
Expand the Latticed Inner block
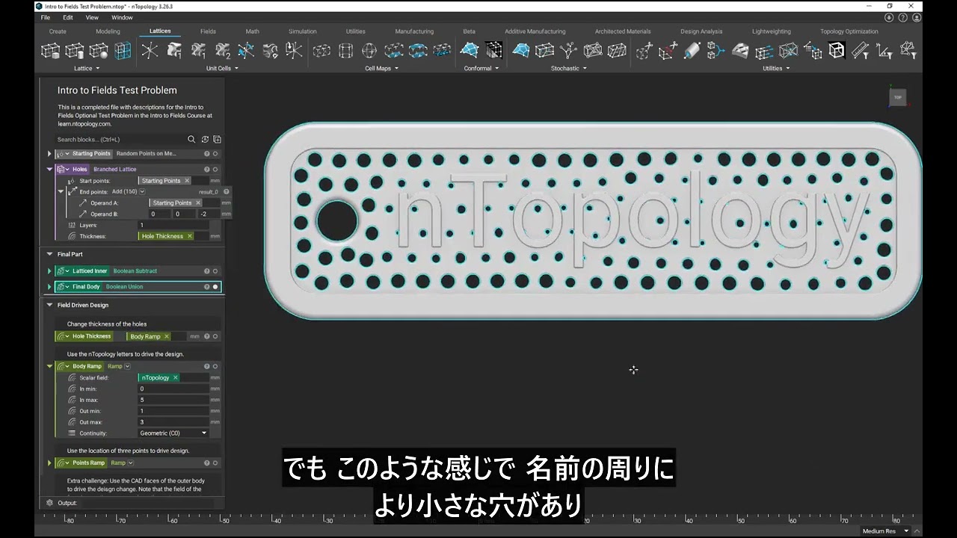49,271
